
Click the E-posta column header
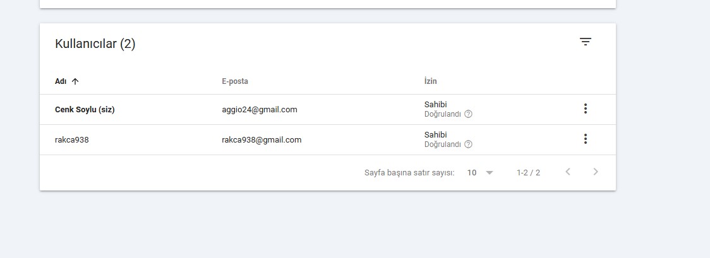pos(234,81)
